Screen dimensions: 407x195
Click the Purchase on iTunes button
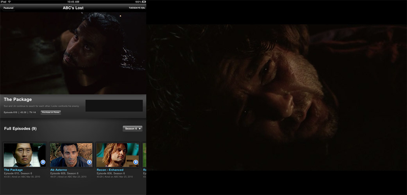click(x=50, y=112)
